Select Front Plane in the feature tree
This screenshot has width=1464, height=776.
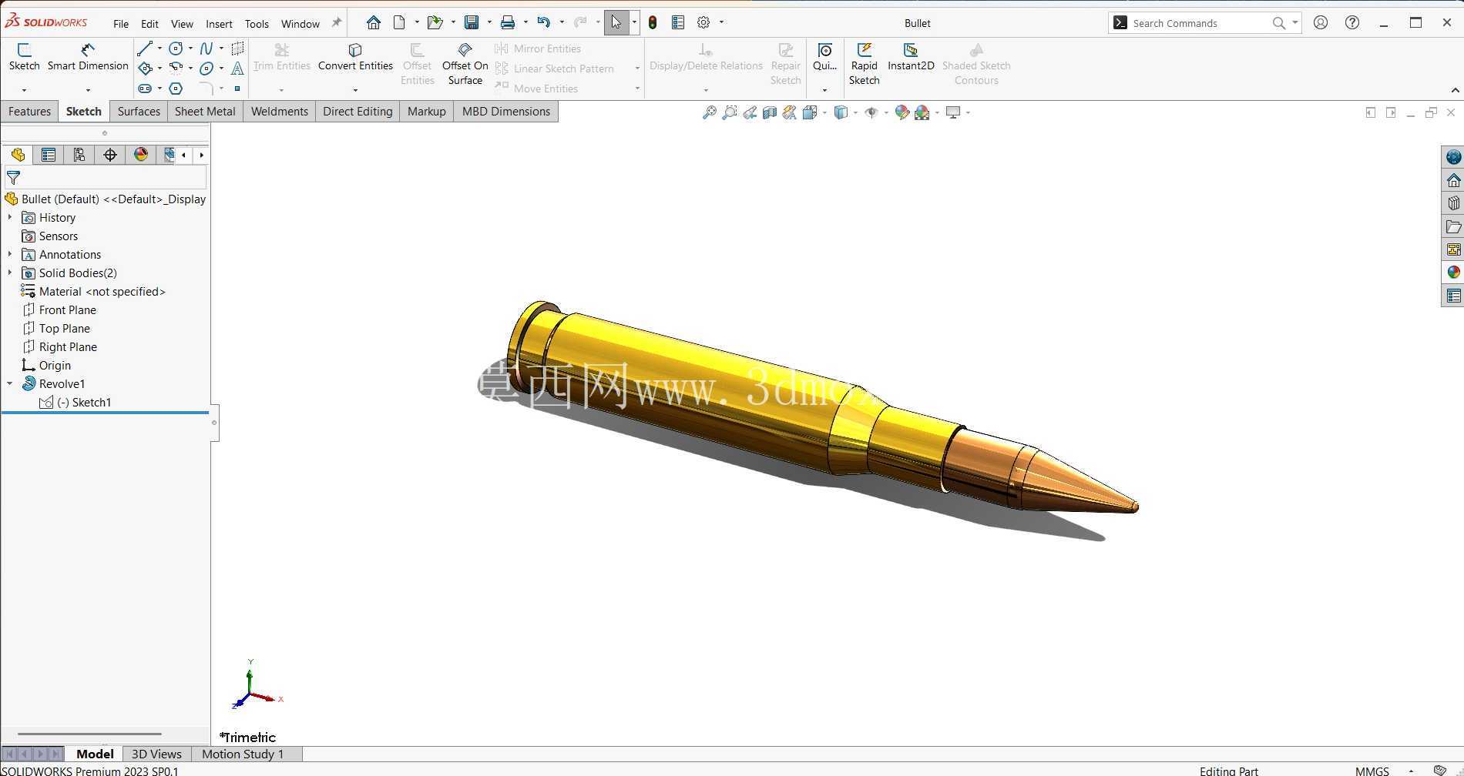(x=67, y=310)
